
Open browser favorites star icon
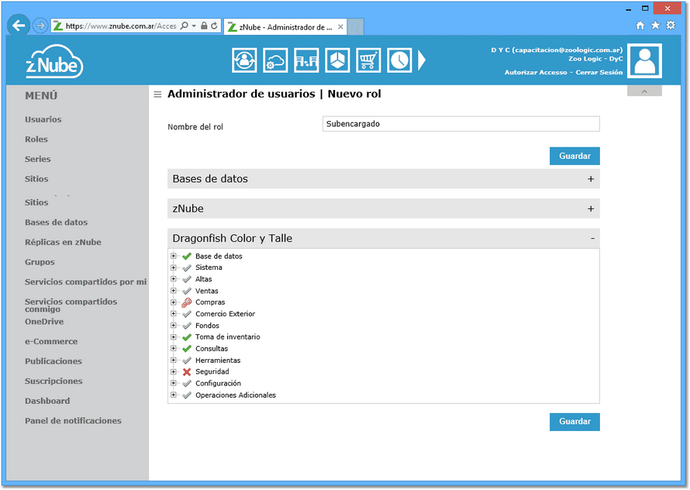pos(655,25)
